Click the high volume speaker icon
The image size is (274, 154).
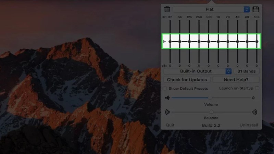[253, 98]
